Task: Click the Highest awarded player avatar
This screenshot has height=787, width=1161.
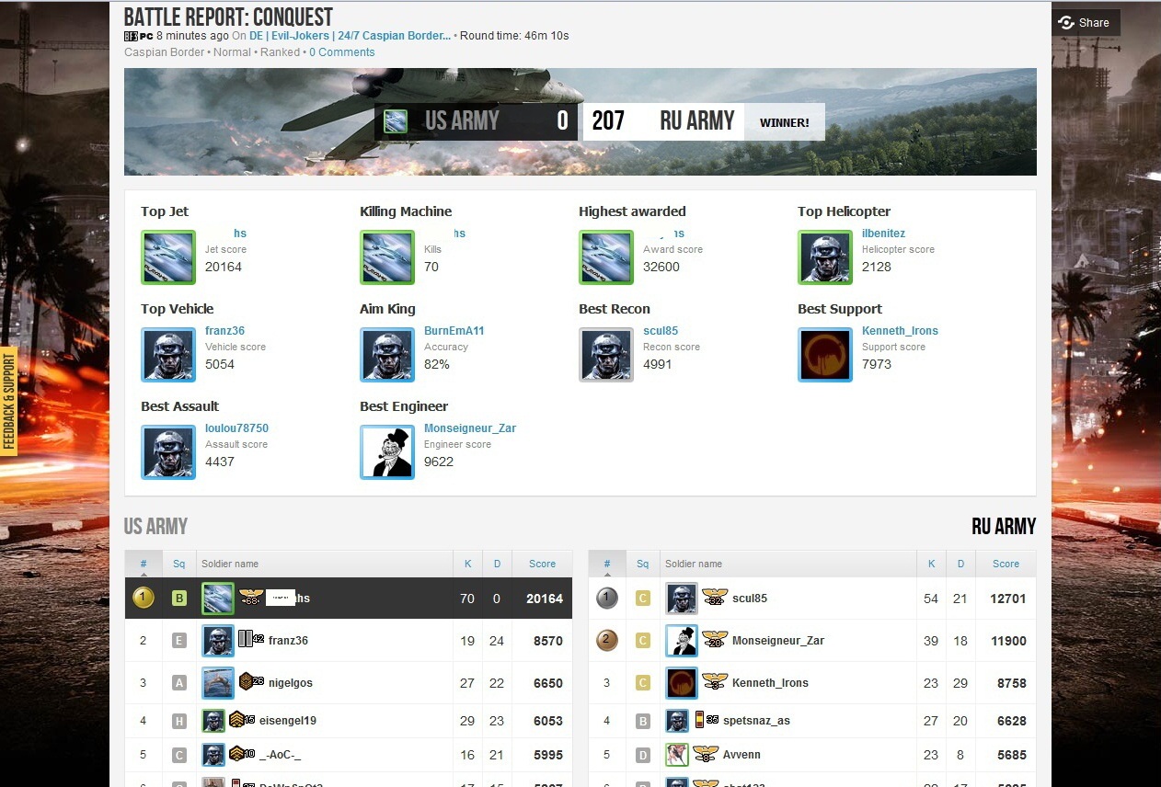Action: point(606,257)
